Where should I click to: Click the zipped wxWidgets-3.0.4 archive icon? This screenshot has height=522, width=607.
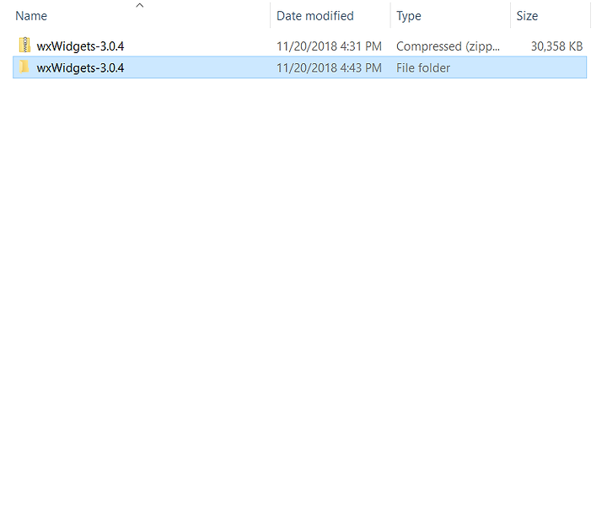(24, 46)
